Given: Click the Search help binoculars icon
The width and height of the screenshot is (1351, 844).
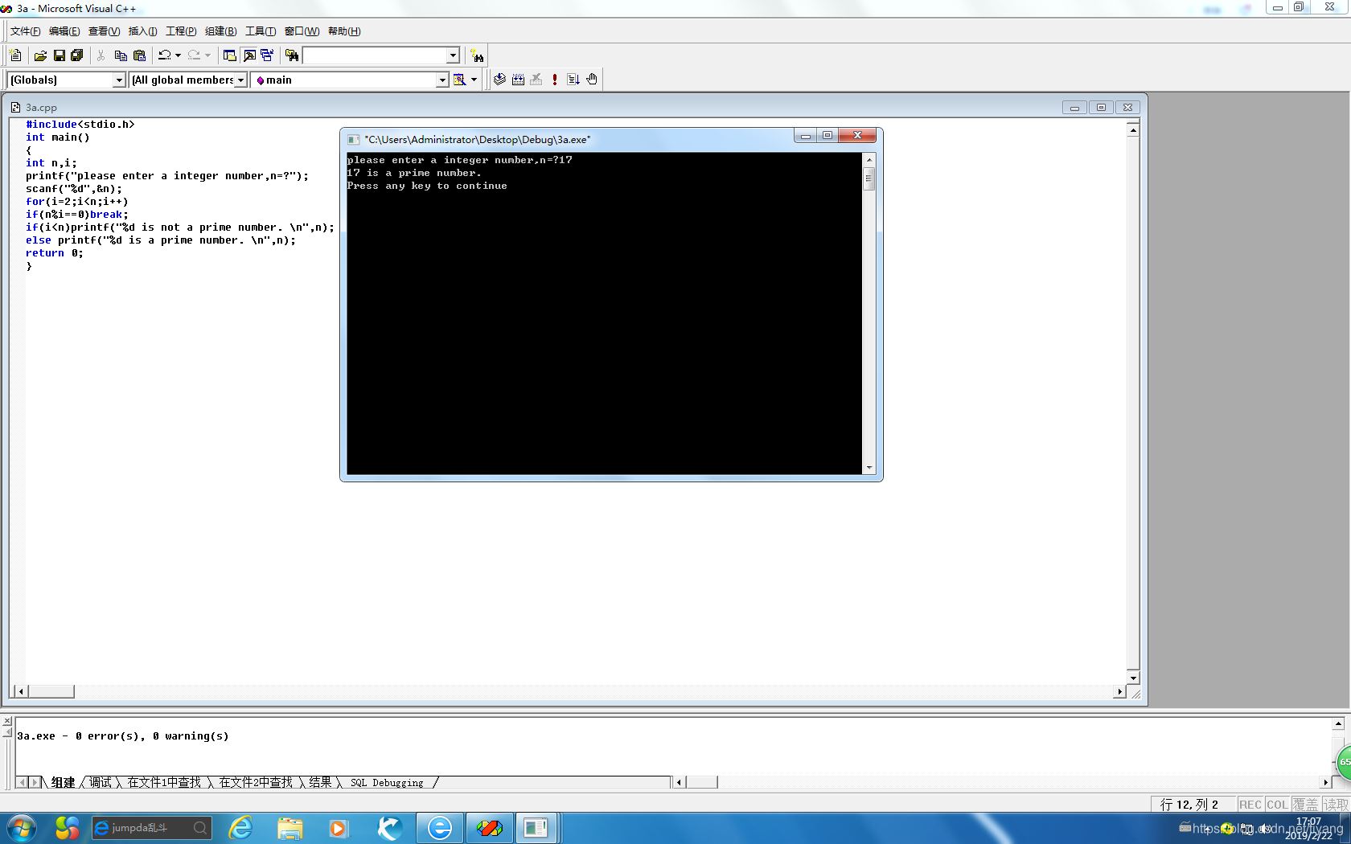Looking at the screenshot, I should click(x=478, y=55).
